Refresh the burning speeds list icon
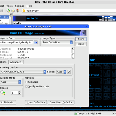Screen dimensions: 116x116 [x=69, y=72]
